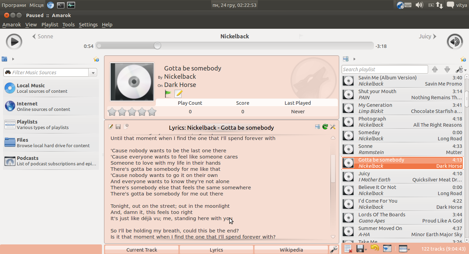Click the media sources folder icon
Screen dimensions: 469x254
[x=4, y=59]
